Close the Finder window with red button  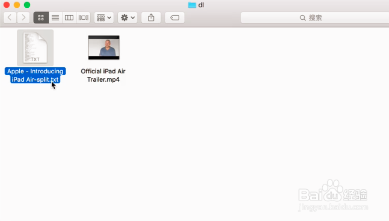7,5
